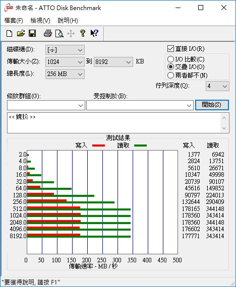Click the write value 177771
236x287 pixels.
tap(191, 236)
